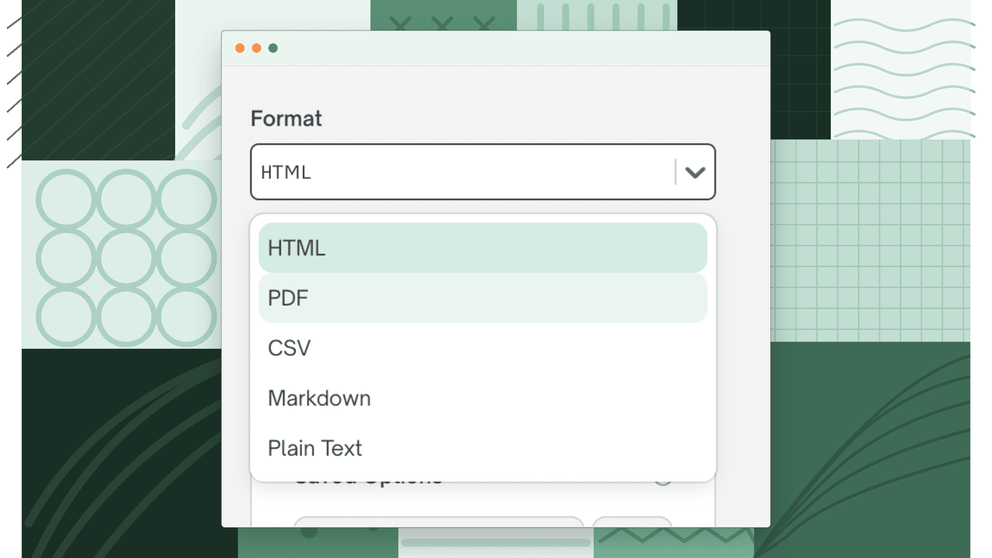Select the HTML option in the list
The width and height of the screenshot is (992, 558).
(x=483, y=248)
